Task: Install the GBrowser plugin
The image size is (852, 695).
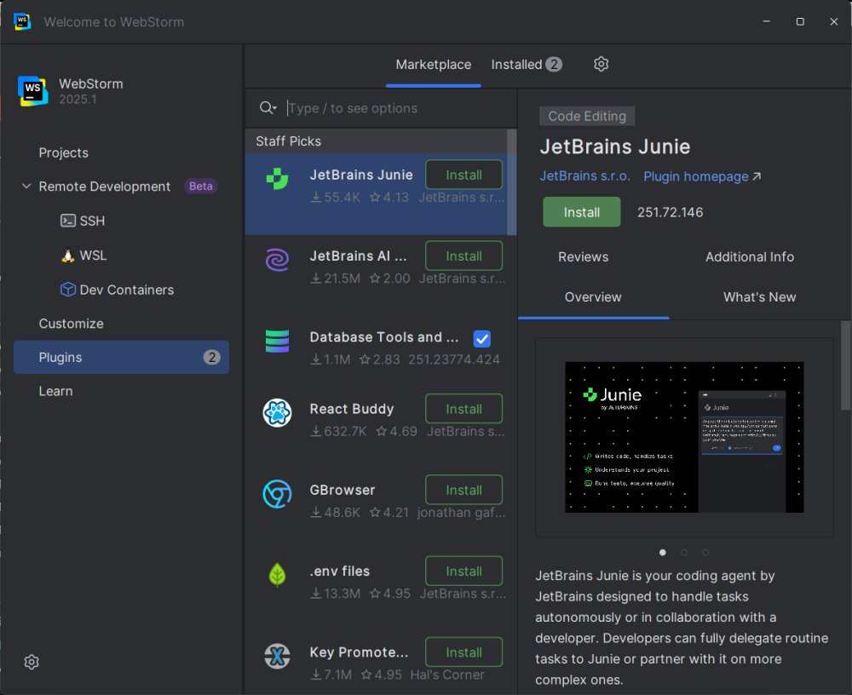Action: [463, 490]
